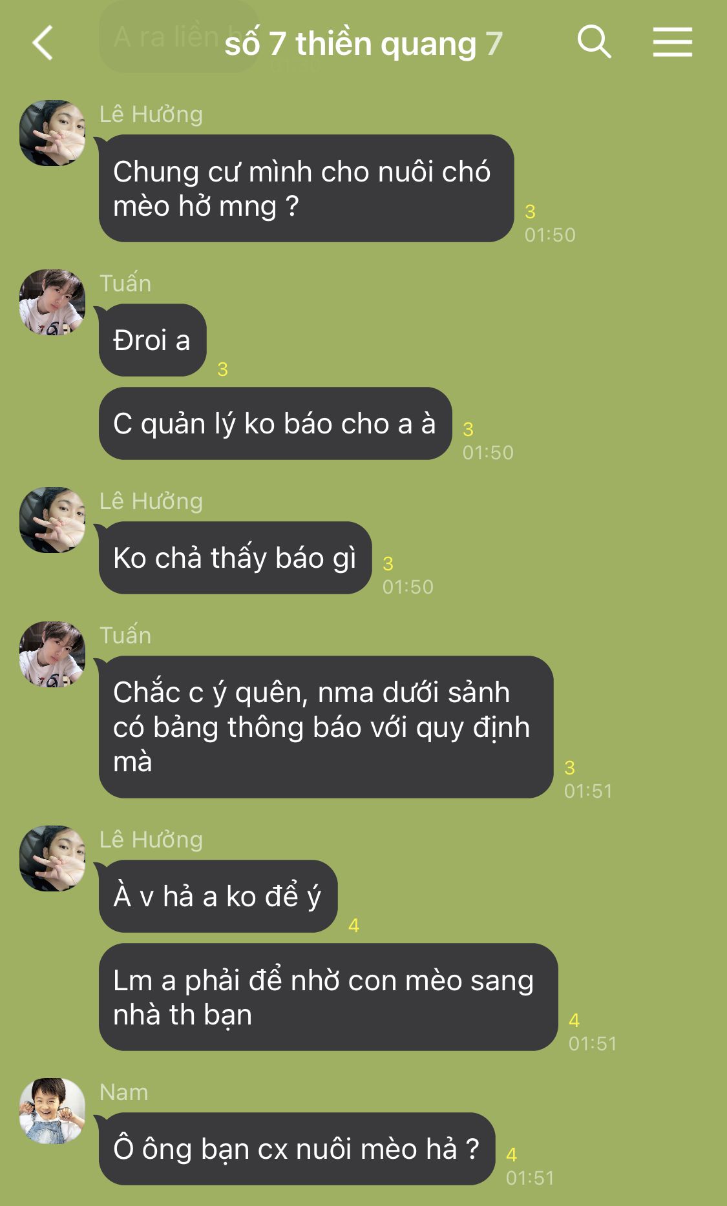Screen dimensions: 727x1206
Task: Select message 'Chung cư mình cho nuôi chó mèo'
Action: [306, 189]
